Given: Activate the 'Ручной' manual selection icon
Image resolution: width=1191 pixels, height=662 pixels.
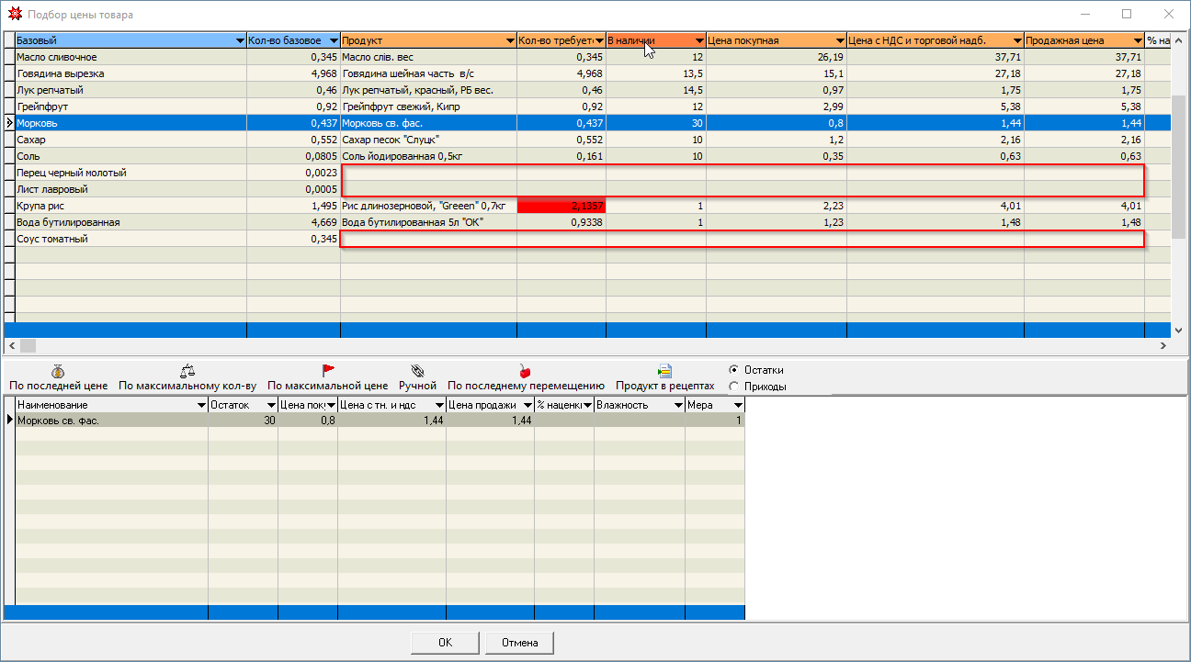Looking at the screenshot, I should point(417,371).
